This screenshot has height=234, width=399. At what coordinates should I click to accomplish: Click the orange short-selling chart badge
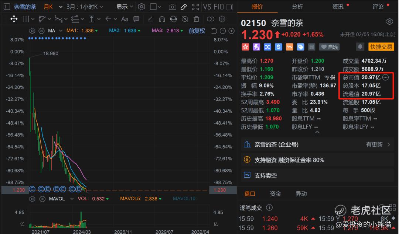click(290, 47)
